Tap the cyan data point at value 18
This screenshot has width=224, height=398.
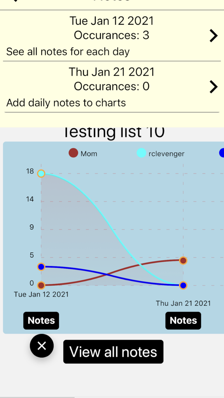coord(41,173)
